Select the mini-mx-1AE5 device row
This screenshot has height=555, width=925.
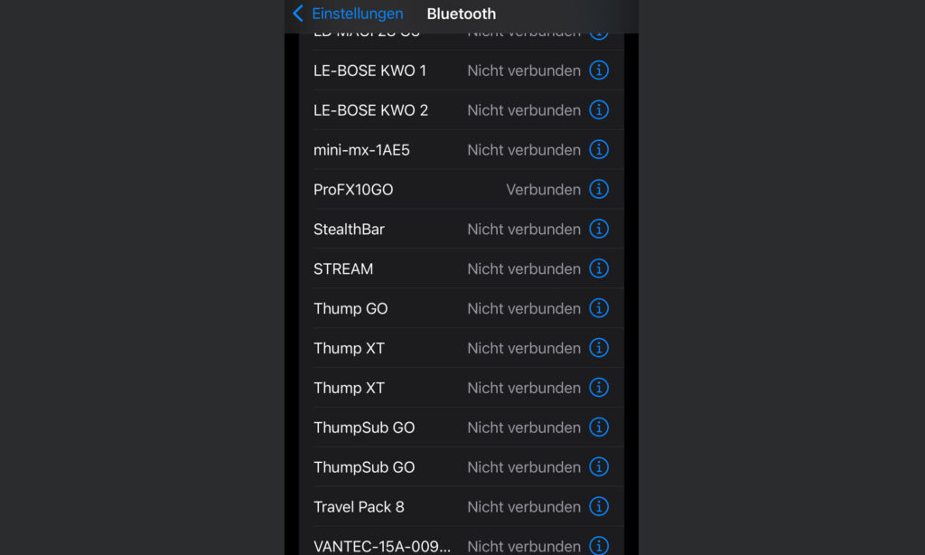coord(361,150)
